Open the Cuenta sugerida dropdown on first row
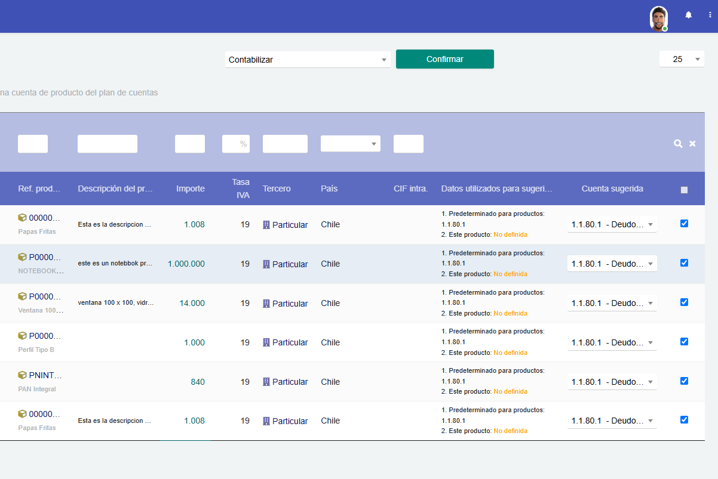Viewport: 718px width, 479px height. [x=612, y=224]
